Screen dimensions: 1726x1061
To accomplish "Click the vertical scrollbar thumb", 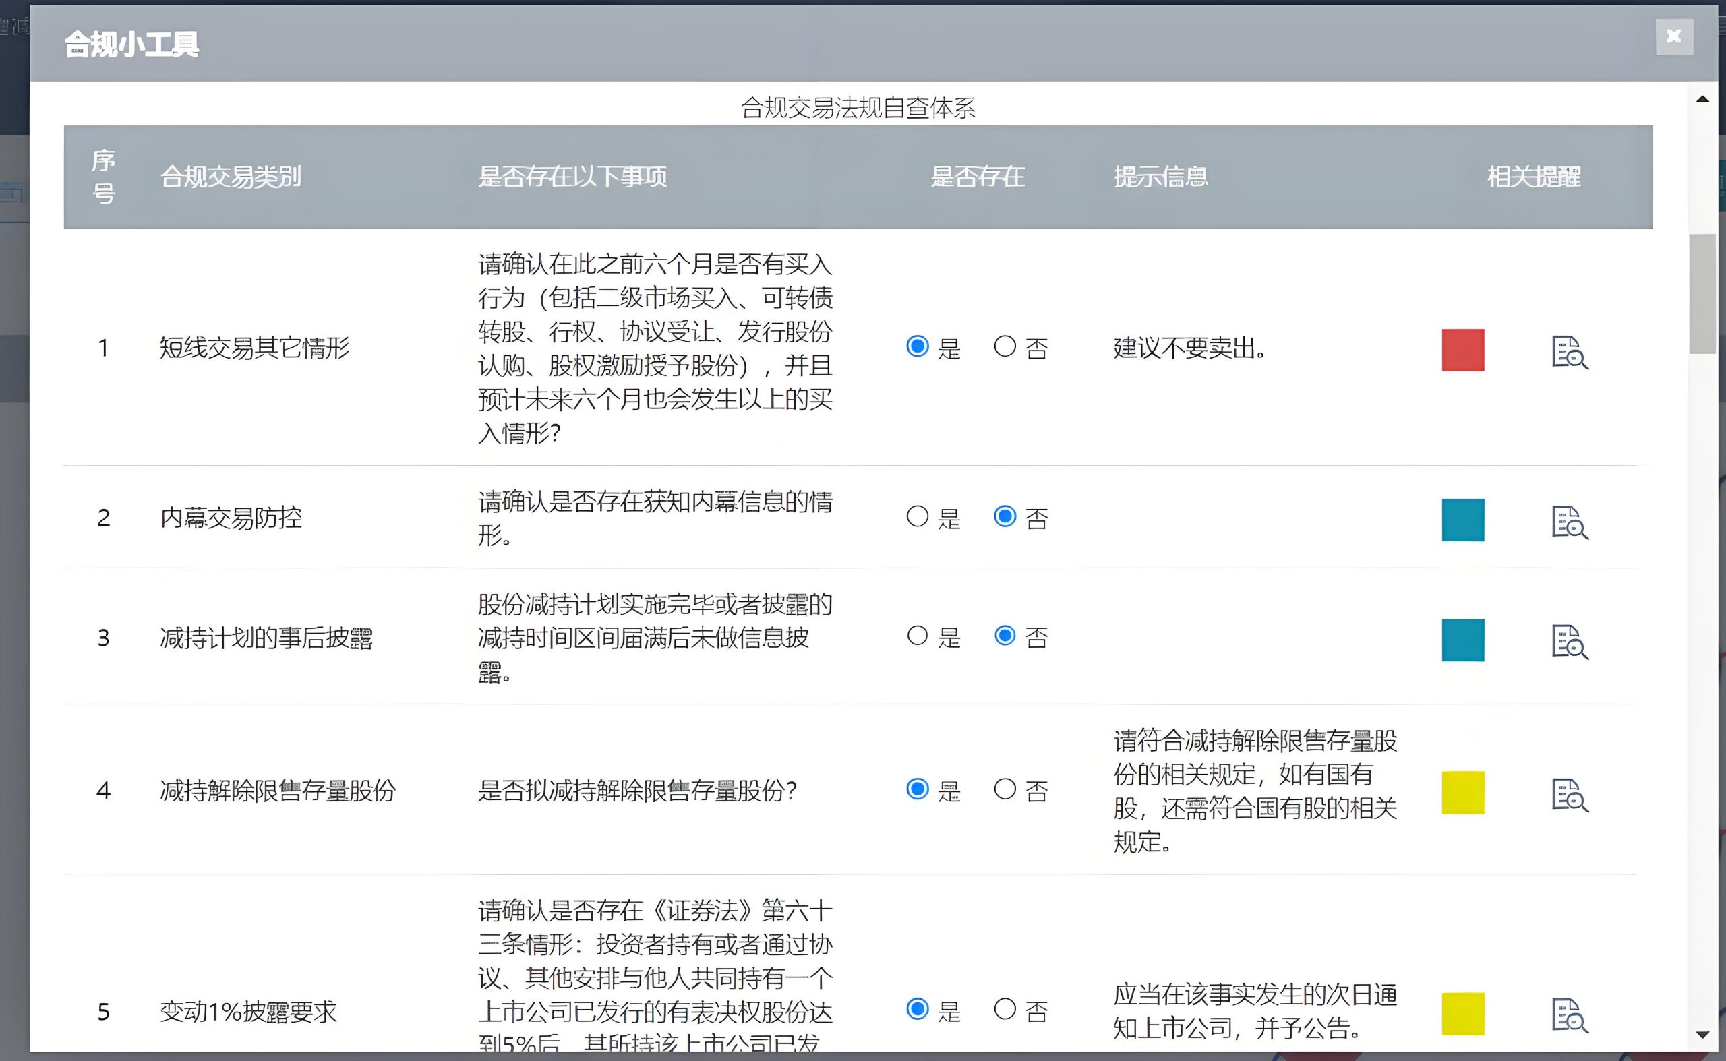I will 1702,294.
